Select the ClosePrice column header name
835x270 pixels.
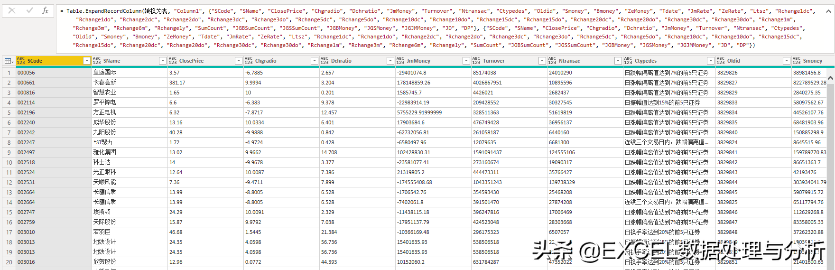pyautogui.click(x=191, y=61)
